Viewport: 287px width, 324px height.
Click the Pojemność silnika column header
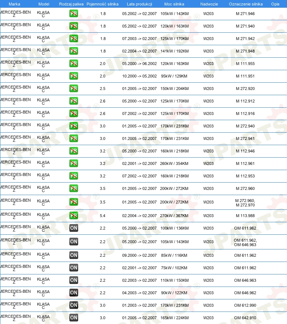point(103,4)
